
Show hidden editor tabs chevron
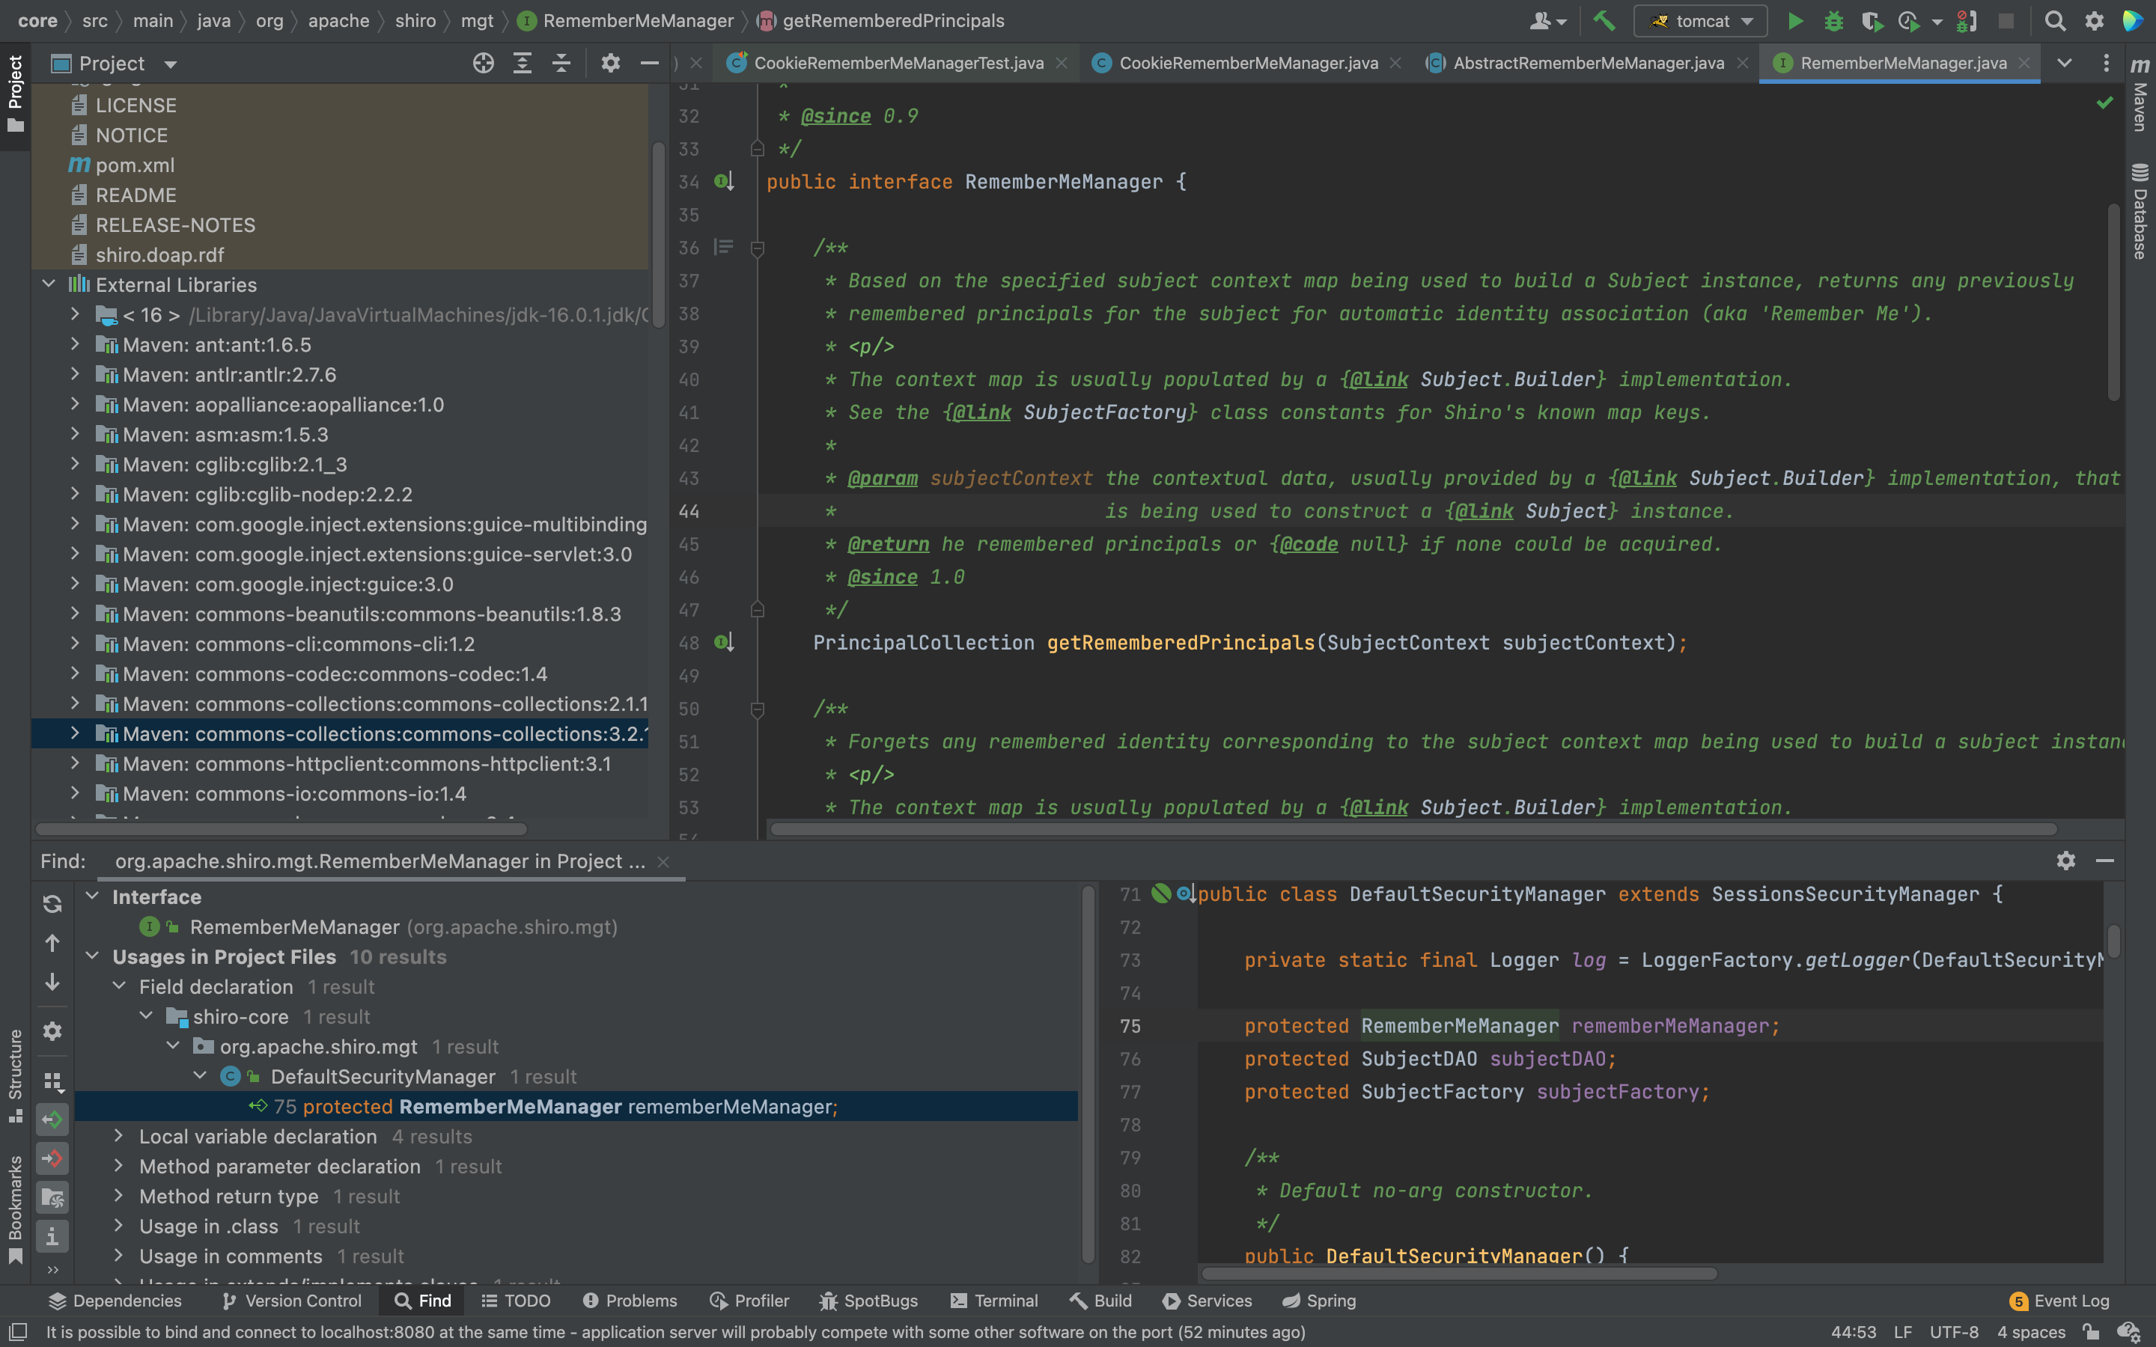2064,64
